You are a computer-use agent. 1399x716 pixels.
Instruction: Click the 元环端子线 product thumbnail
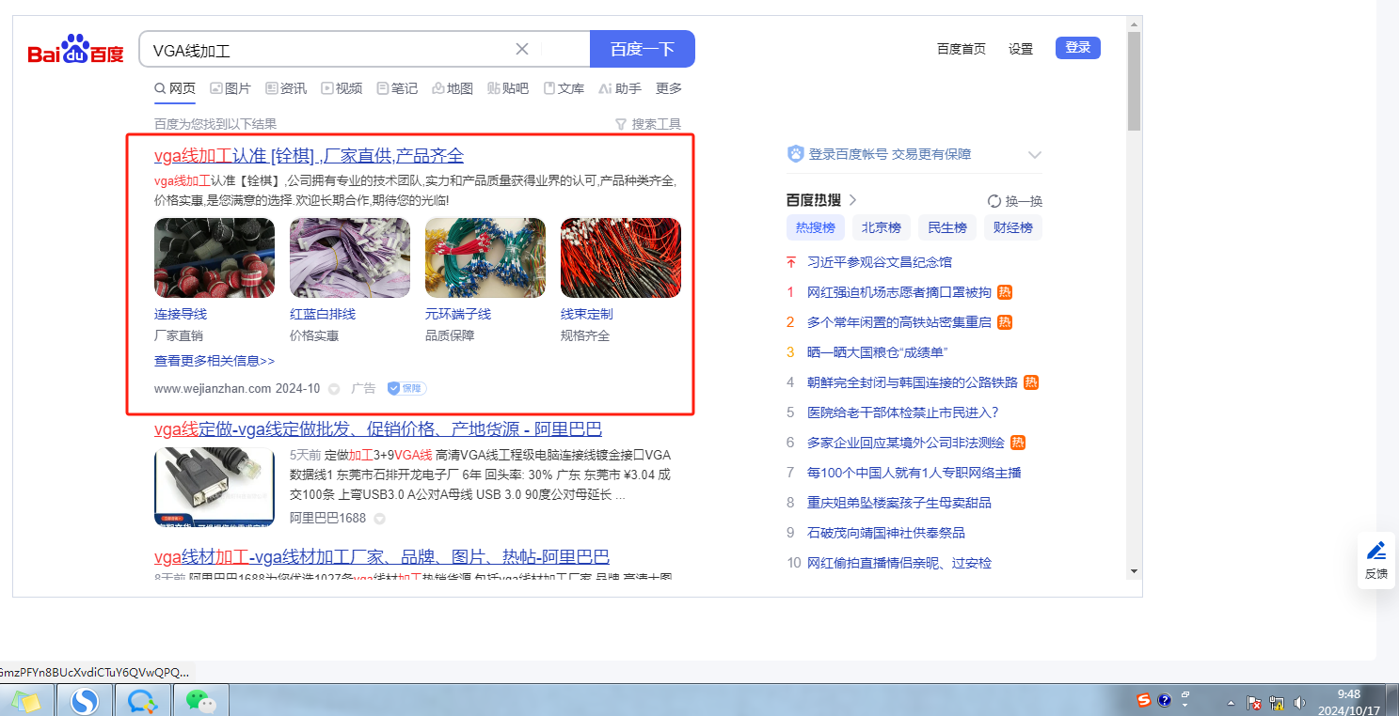[485, 258]
